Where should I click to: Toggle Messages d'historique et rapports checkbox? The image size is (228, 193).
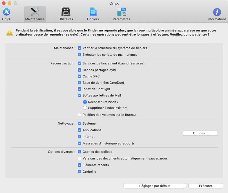pyautogui.click(x=79, y=143)
